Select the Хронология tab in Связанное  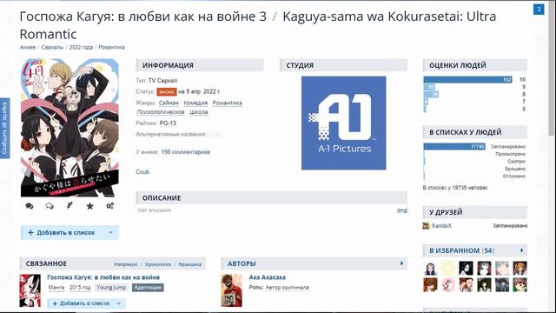(x=158, y=264)
